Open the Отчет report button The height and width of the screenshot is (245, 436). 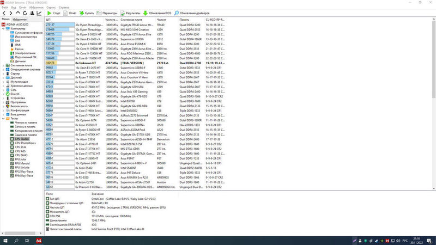(70, 13)
